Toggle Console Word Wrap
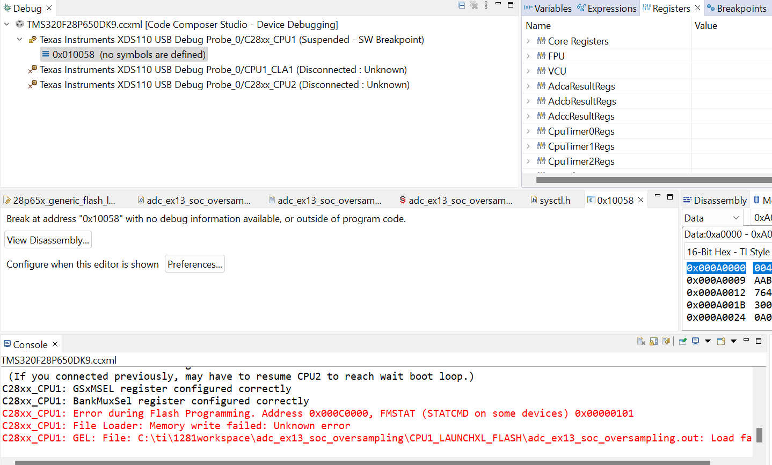This screenshot has width=772, height=465. pyautogui.click(x=666, y=341)
